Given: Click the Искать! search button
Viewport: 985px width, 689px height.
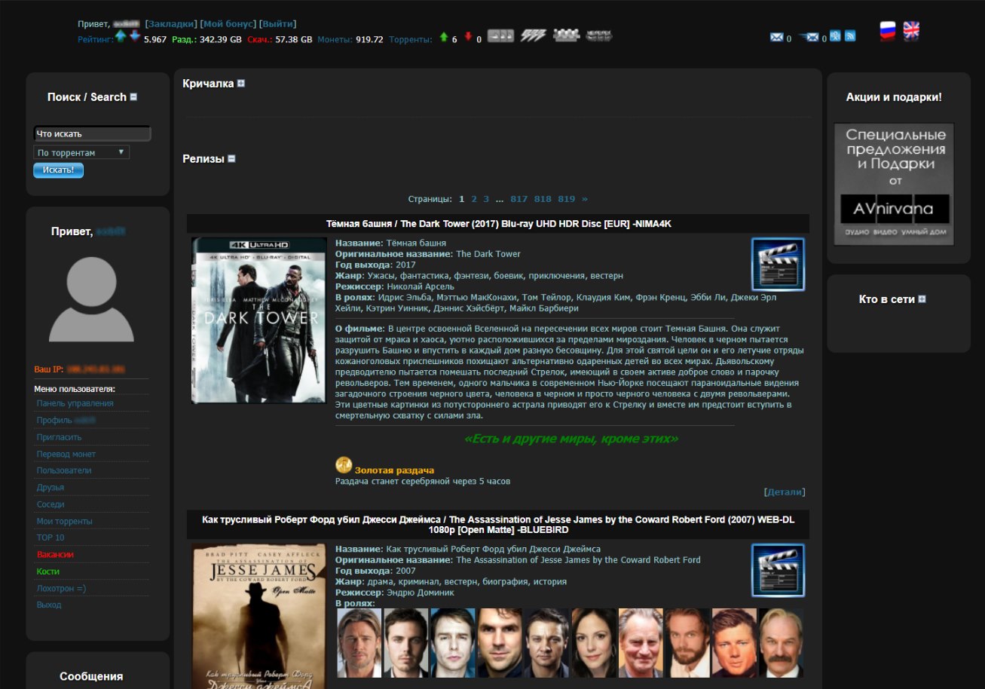Looking at the screenshot, I should pyautogui.click(x=58, y=170).
